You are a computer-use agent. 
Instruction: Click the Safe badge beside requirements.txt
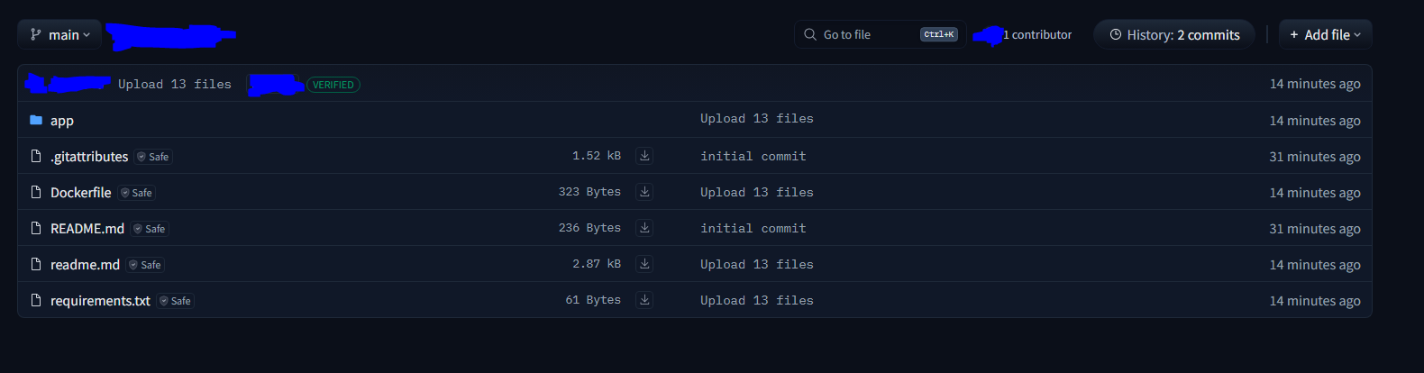(176, 301)
